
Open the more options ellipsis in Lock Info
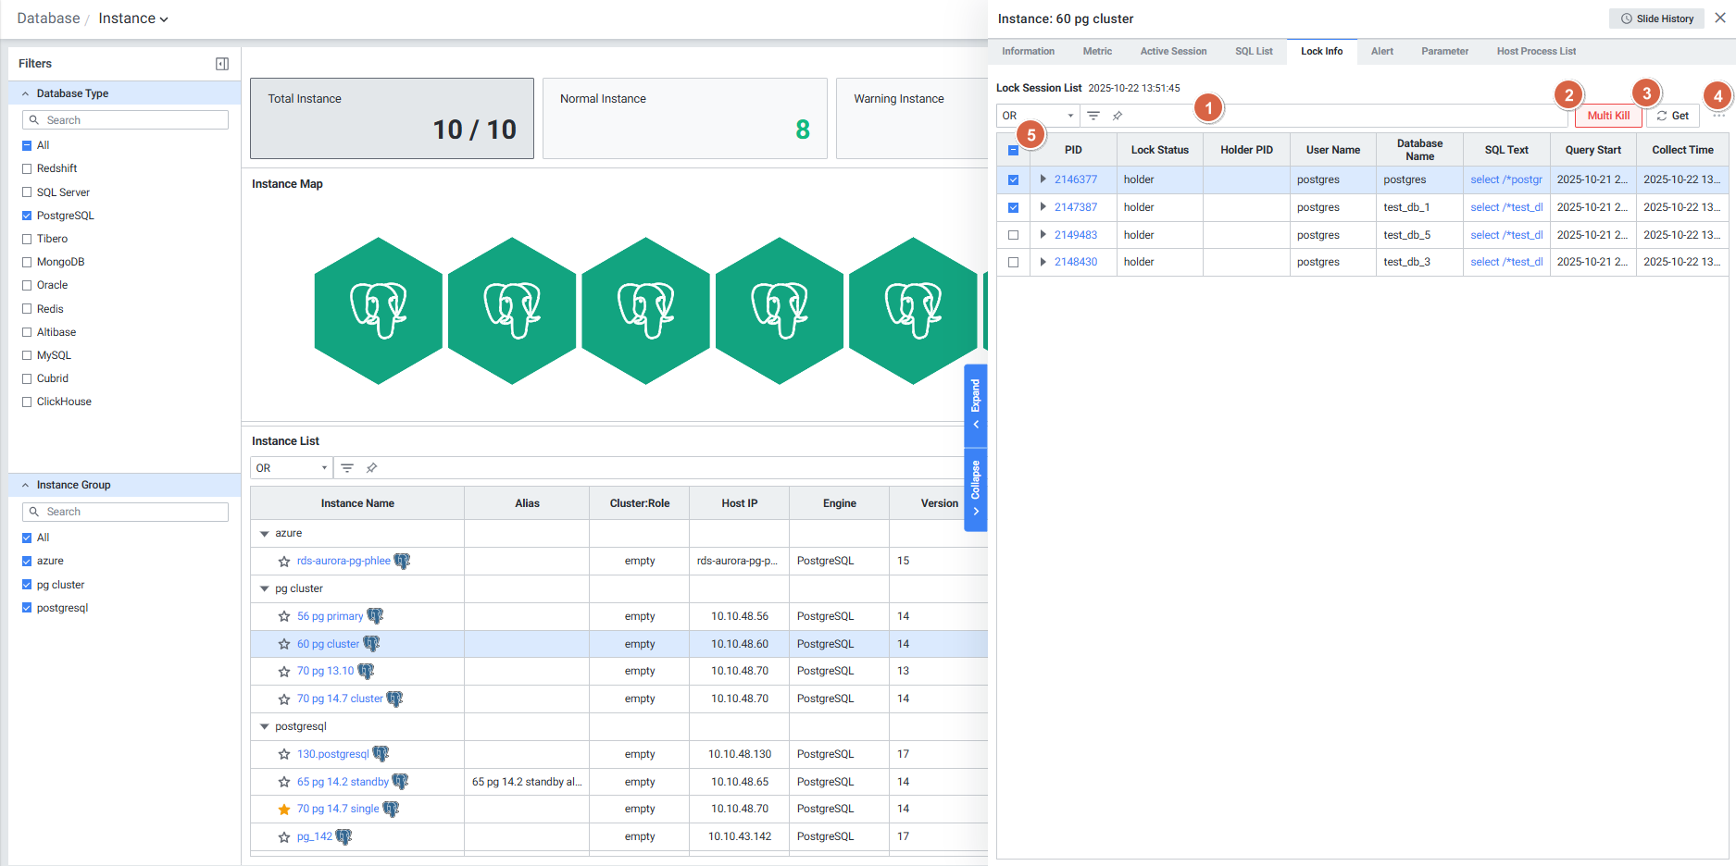pos(1718,116)
